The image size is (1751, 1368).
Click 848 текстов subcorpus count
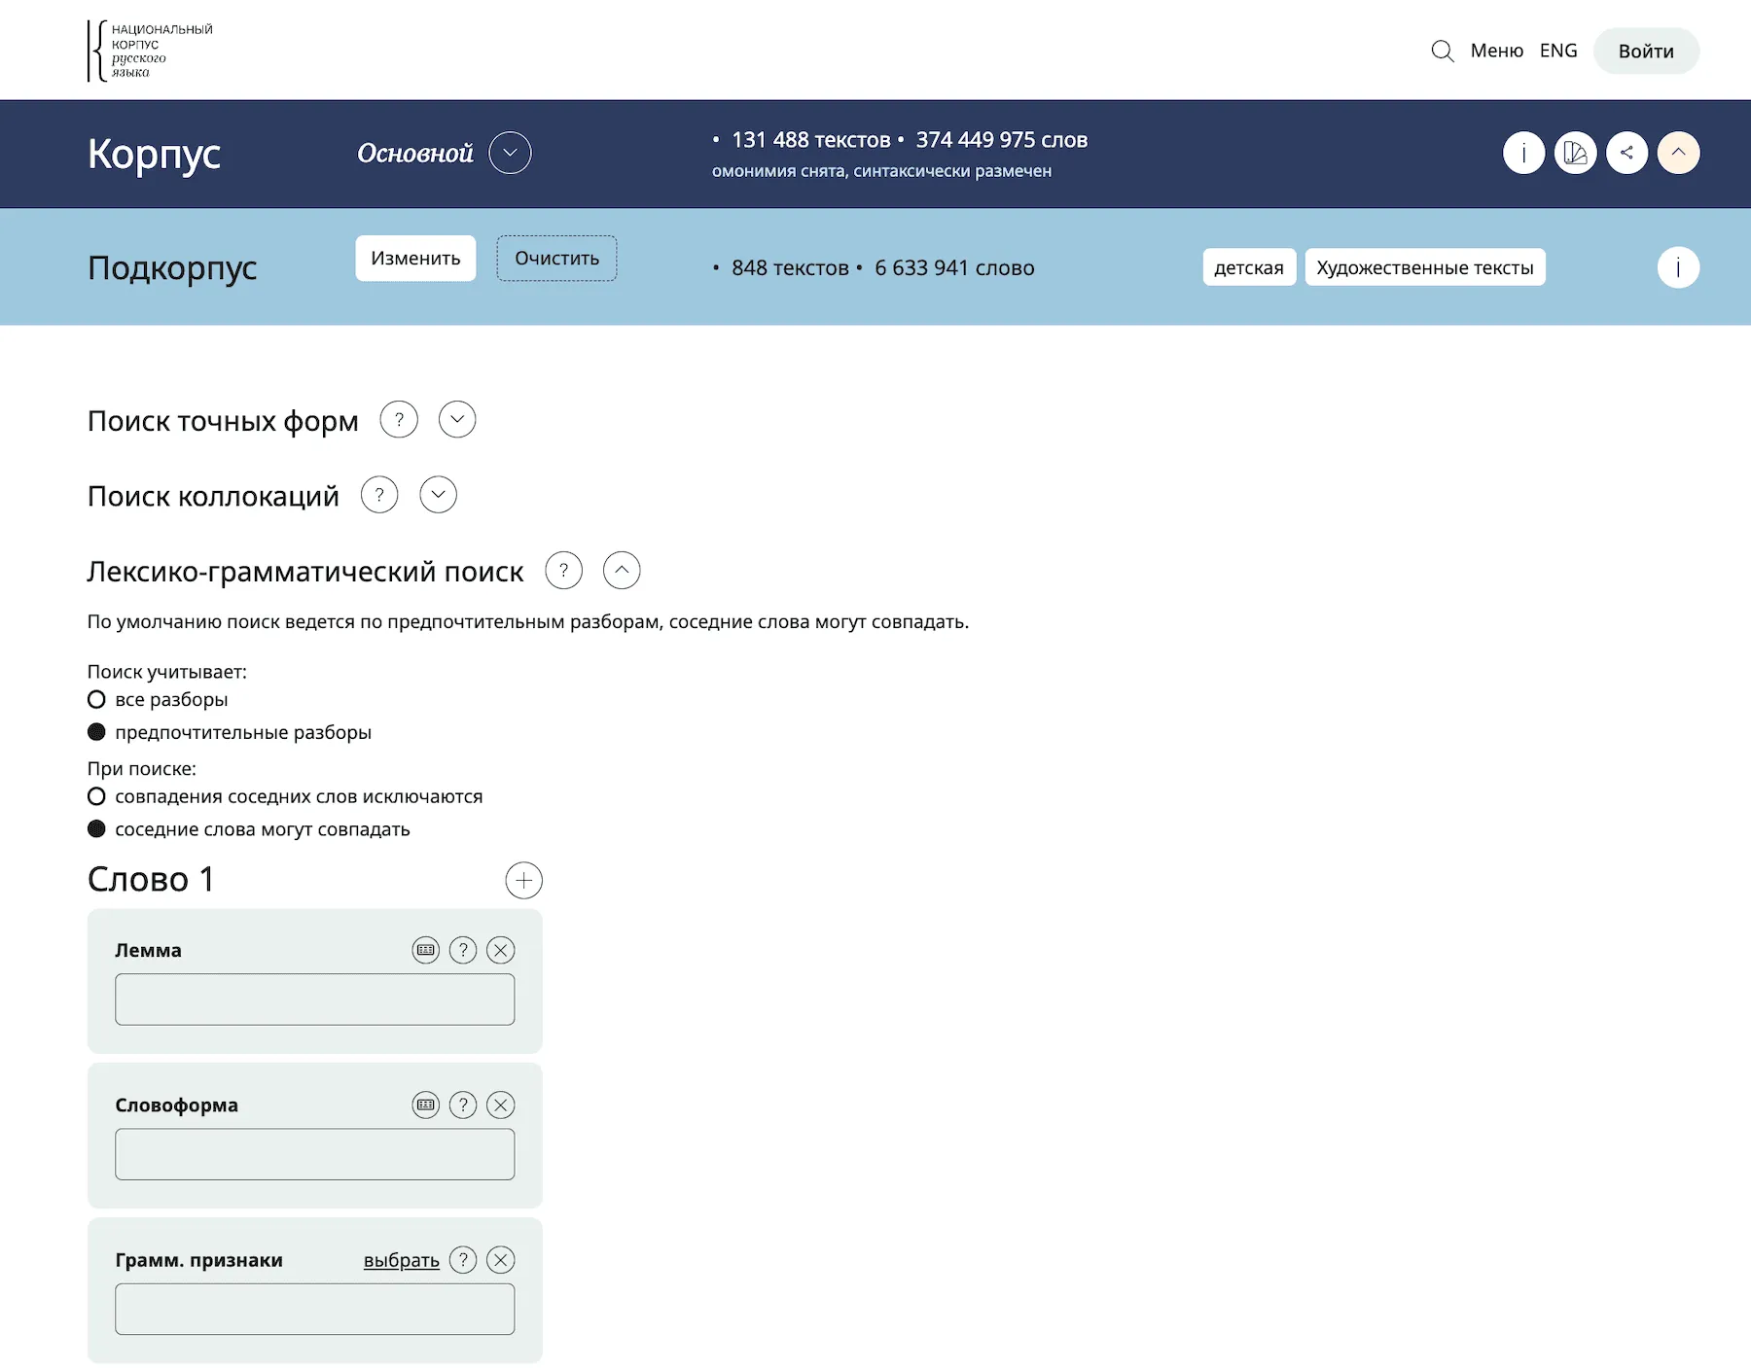tap(790, 268)
